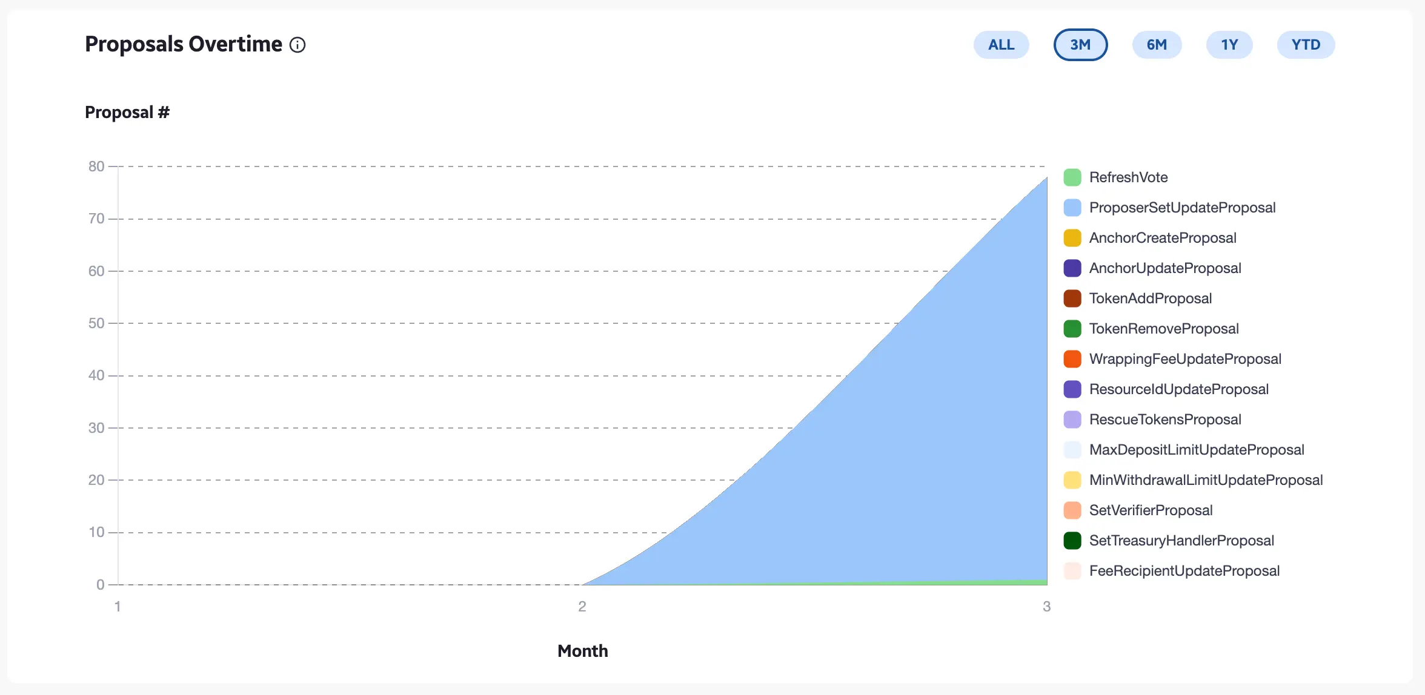Image resolution: width=1425 pixels, height=695 pixels.
Task: Choose the YTD time range
Action: [x=1306, y=45]
